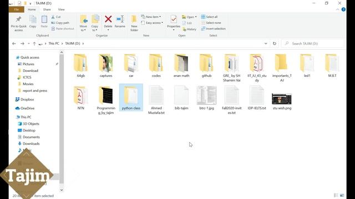Click the Paste ribbon button
Screen dimensions: 355x199
coord(44,22)
